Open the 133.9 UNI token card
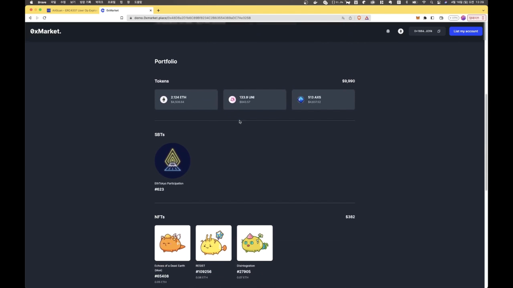The width and height of the screenshot is (513, 288). tap(254, 100)
